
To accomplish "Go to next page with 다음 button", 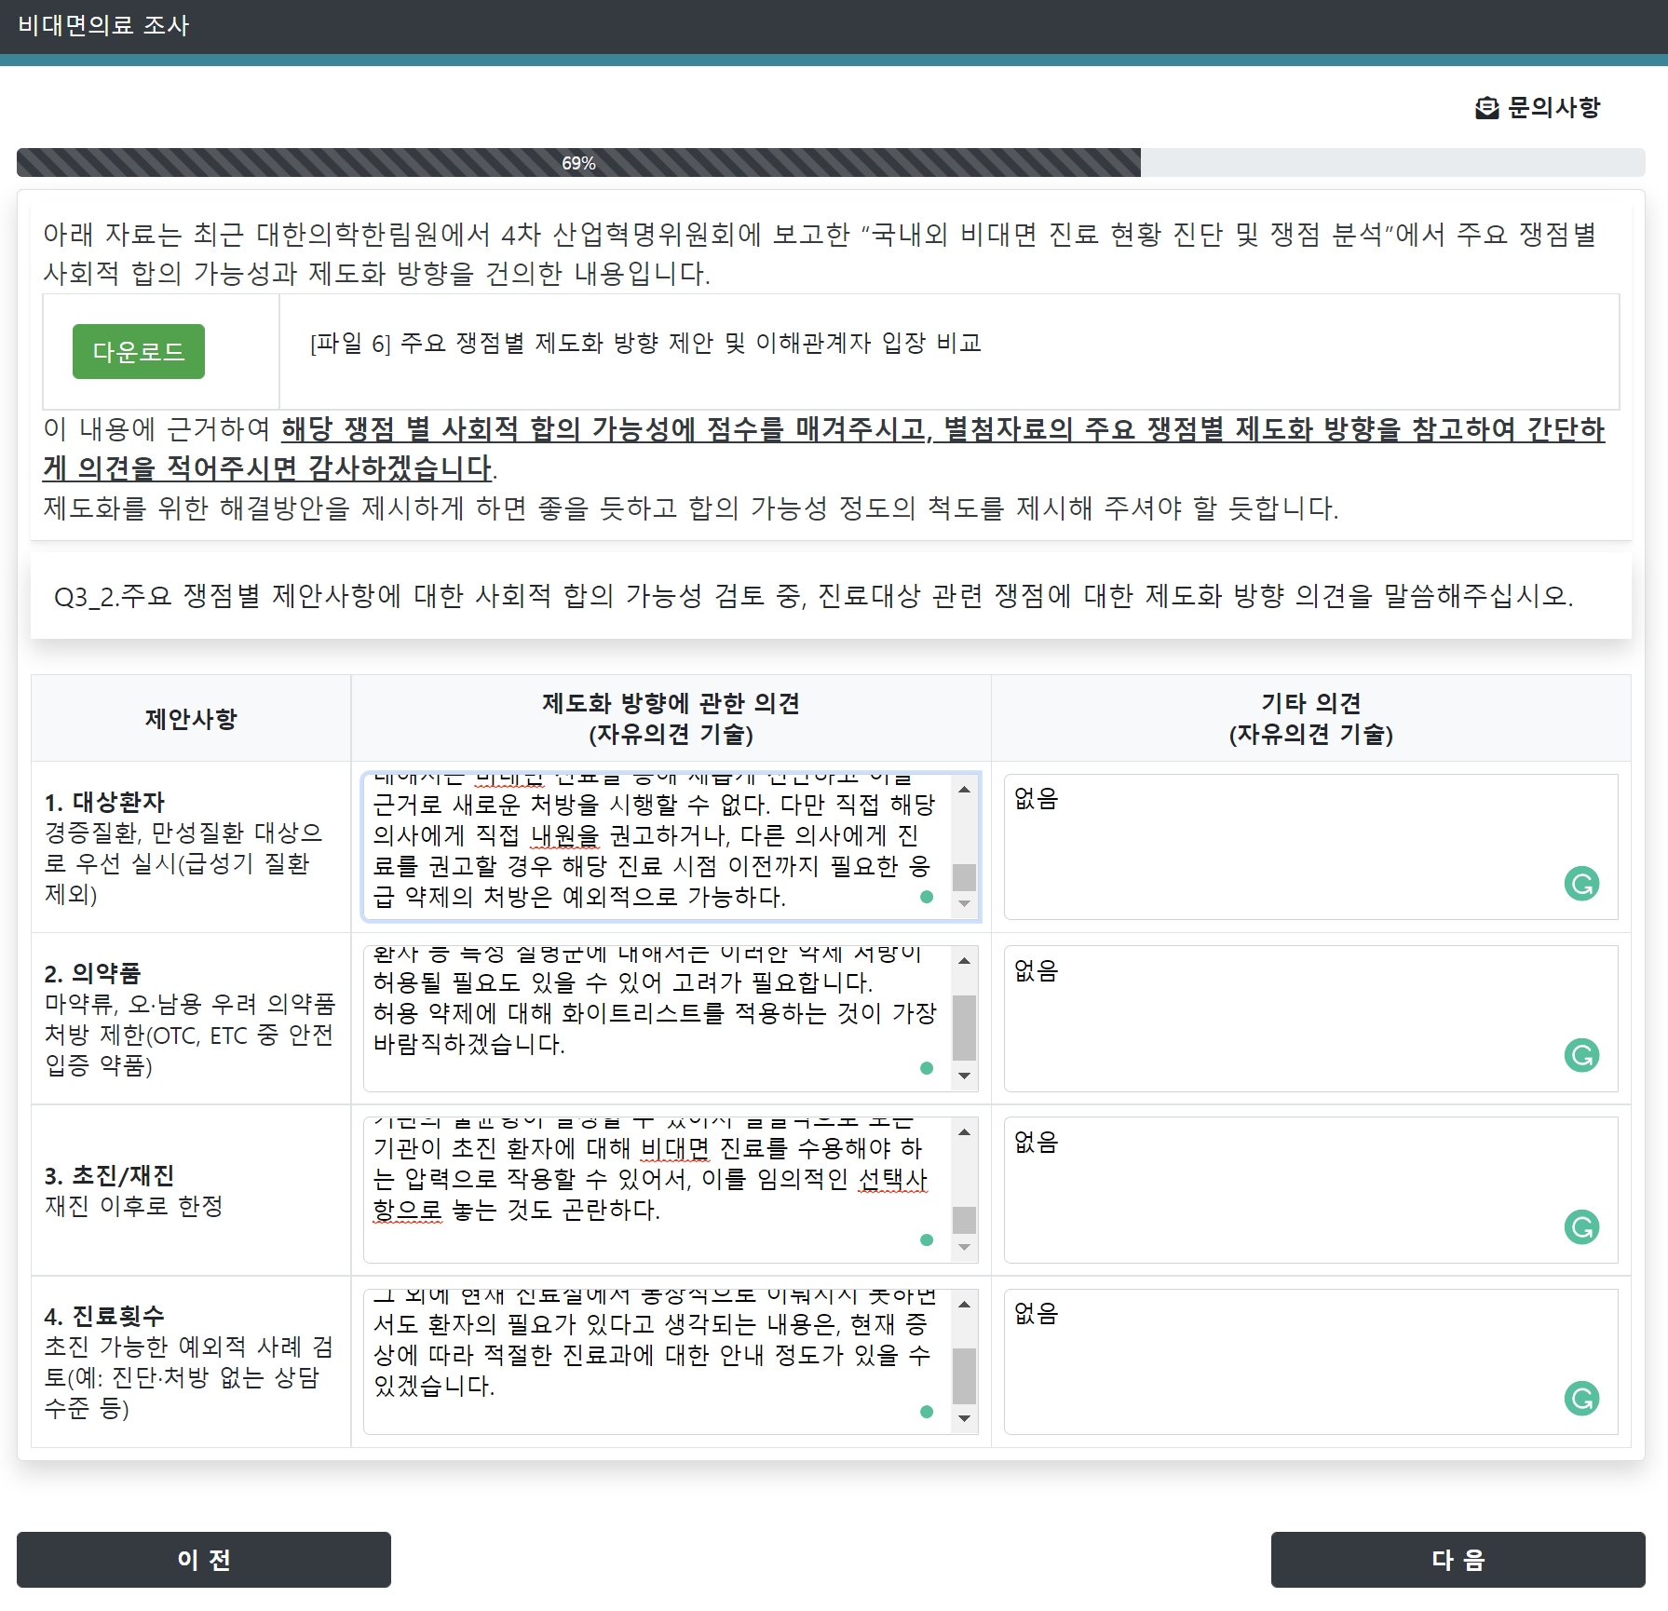I will click(x=1458, y=1559).
